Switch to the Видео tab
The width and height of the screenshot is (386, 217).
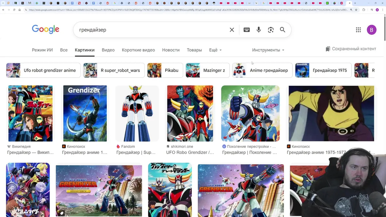pos(108,50)
